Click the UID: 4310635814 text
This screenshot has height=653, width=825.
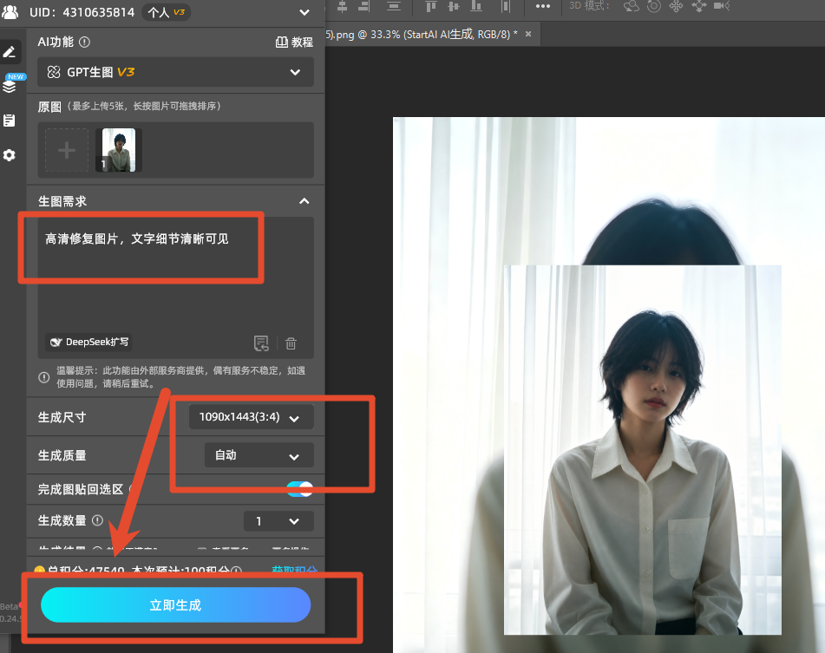coord(82,12)
